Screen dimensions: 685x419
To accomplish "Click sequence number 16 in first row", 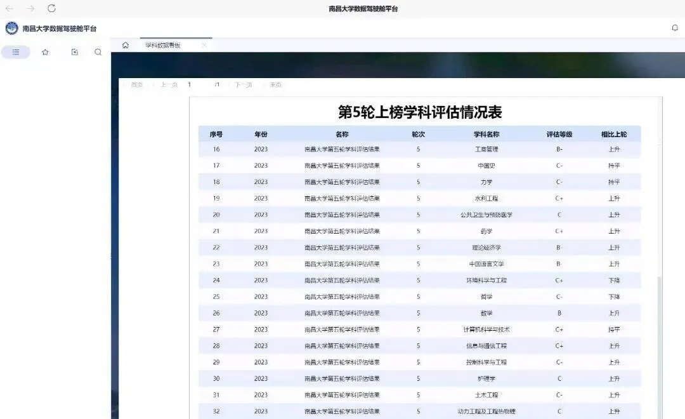I will [x=216, y=149].
